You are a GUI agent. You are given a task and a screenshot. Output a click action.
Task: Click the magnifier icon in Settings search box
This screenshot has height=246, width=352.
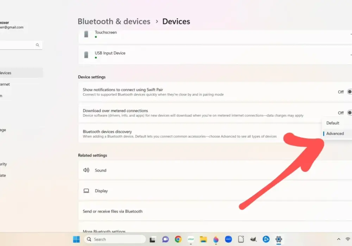point(38,45)
